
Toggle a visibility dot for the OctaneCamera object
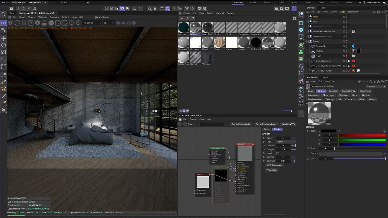pyautogui.click(x=347, y=61)
